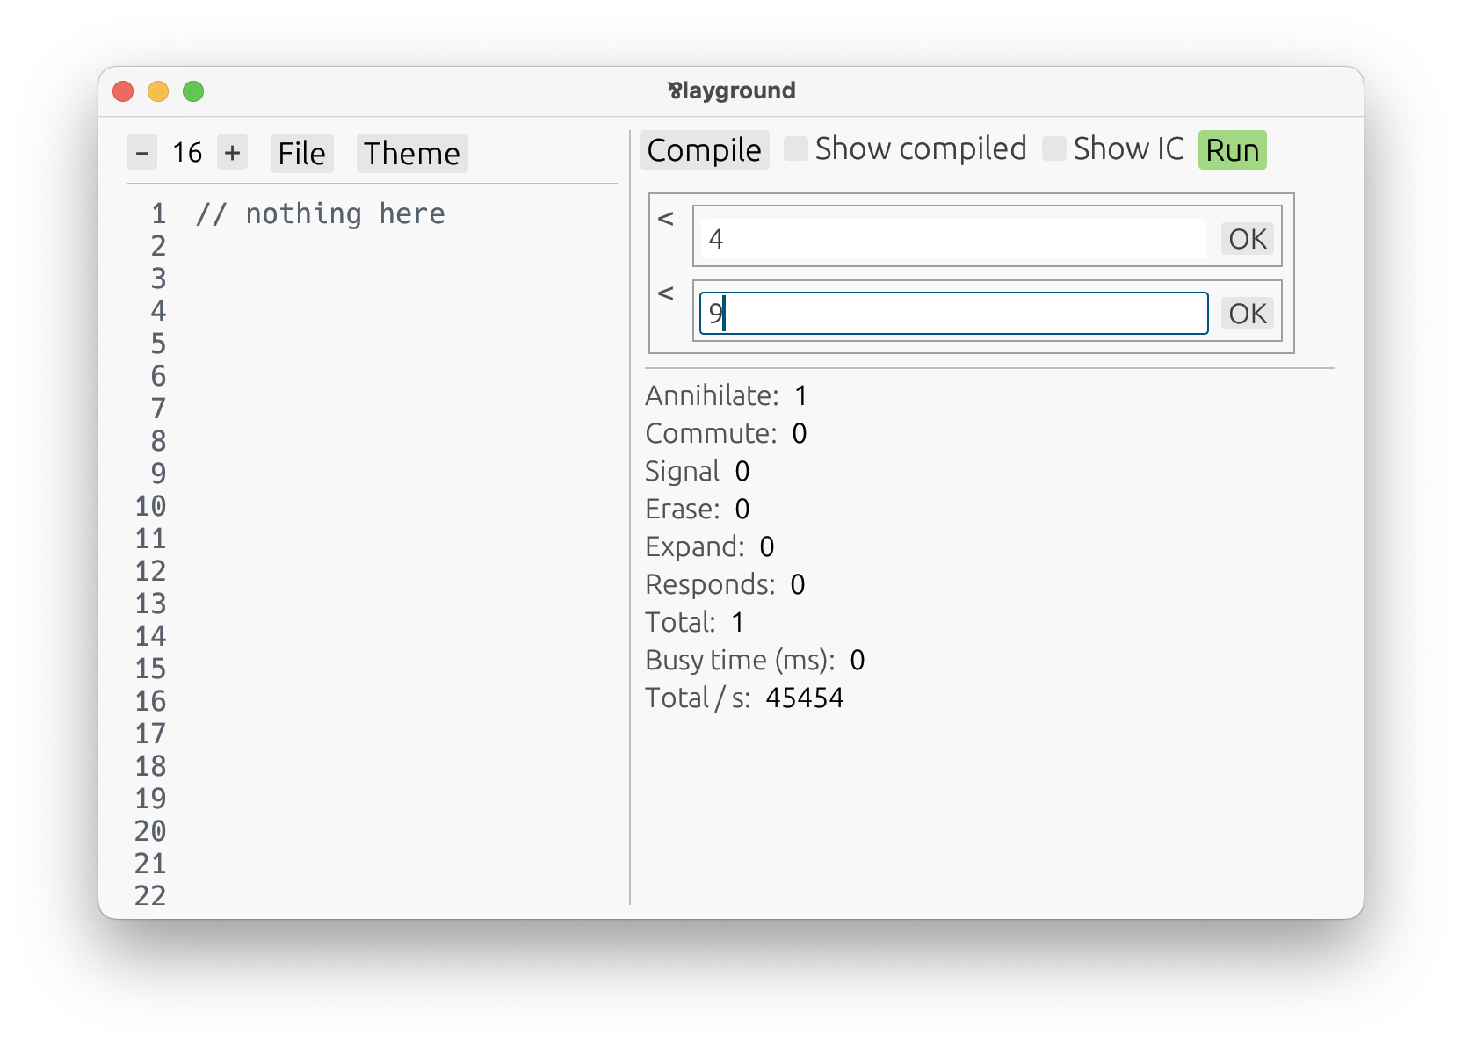Select the font size value 16
The image size is (1462, 1049).
point(187,153)
